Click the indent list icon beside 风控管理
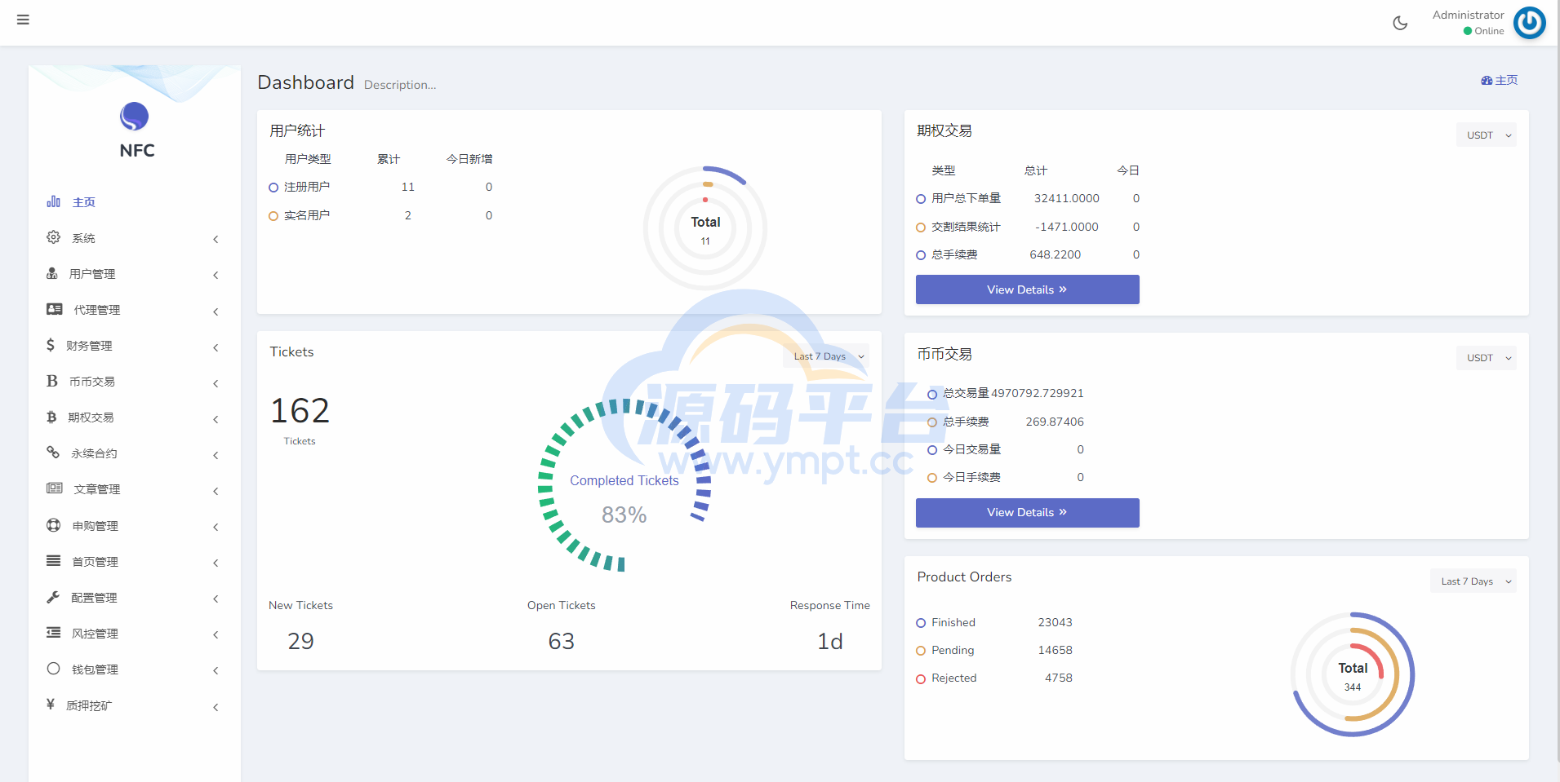The height and width of the screenshot is (782, 1560). pos(54,632)
